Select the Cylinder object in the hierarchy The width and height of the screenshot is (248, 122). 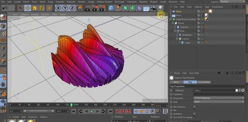point(184,27)
